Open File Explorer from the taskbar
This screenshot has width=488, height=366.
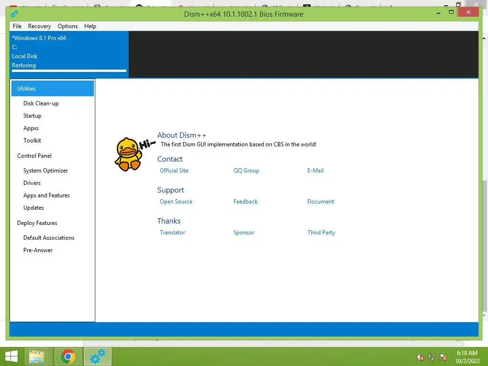point(36,356)
